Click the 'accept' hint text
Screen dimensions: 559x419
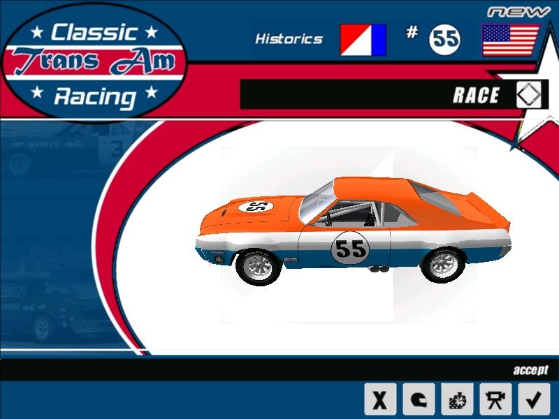coord(531,370)
